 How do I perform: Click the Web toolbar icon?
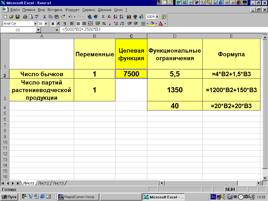pyautogui.click(x=96, y=17)
